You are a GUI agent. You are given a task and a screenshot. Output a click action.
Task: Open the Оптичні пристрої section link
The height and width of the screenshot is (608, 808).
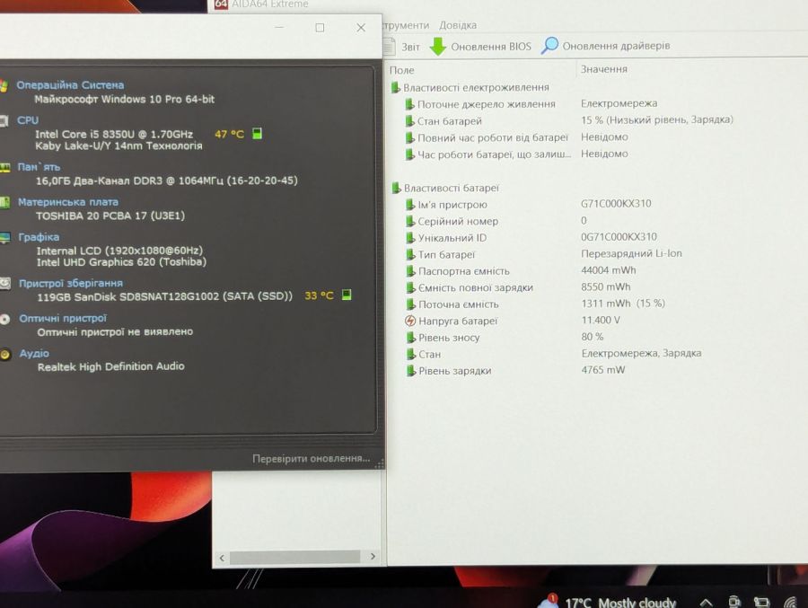63,319
